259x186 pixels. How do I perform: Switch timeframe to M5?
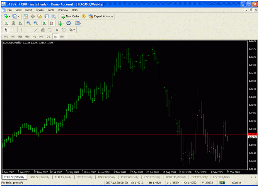click(13, 36)
